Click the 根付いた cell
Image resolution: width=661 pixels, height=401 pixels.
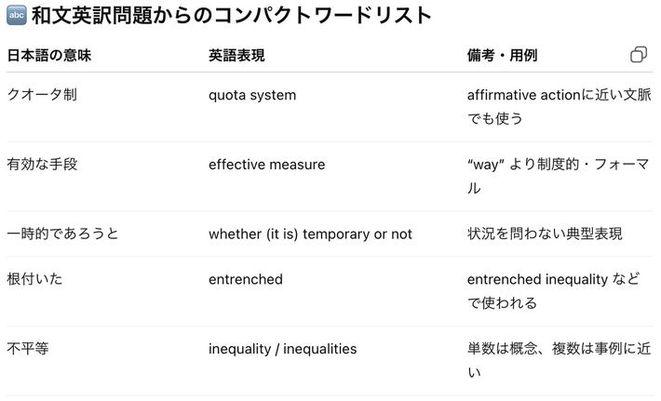coord(34,279)
